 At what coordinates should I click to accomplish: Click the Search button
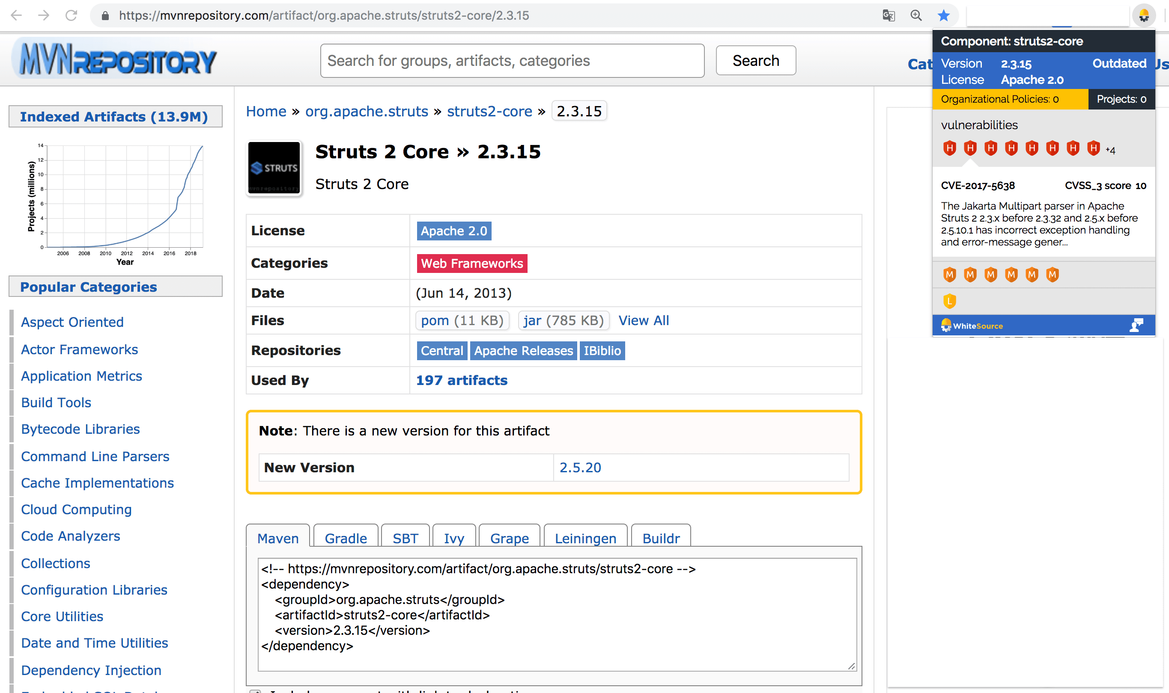pyautogui.click(x=755, y=61)
